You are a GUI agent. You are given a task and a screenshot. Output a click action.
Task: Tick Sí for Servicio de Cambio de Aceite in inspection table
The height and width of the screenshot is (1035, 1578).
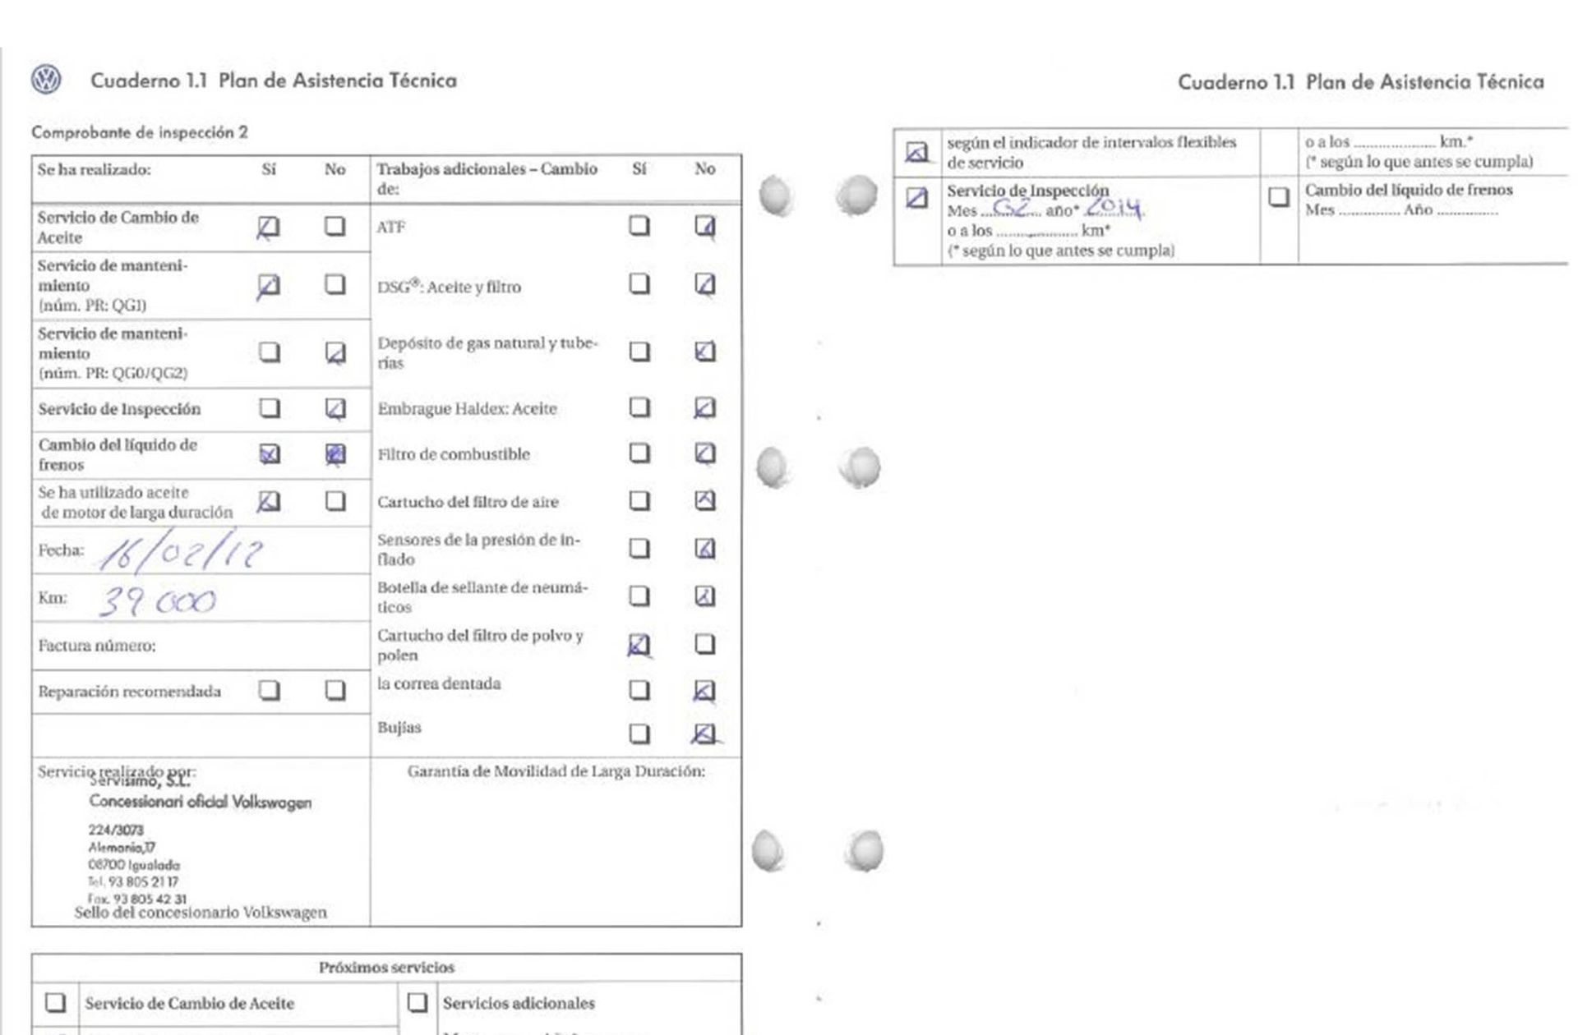269,227
